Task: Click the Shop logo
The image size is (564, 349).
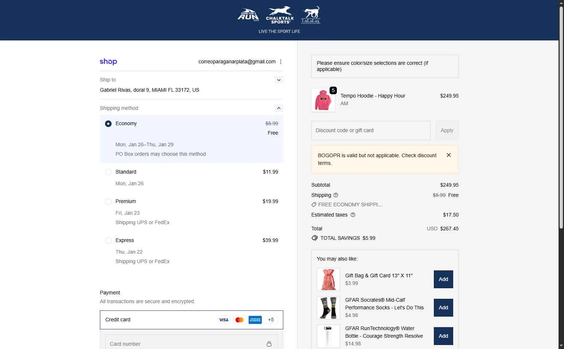Action: click(108, 62)
